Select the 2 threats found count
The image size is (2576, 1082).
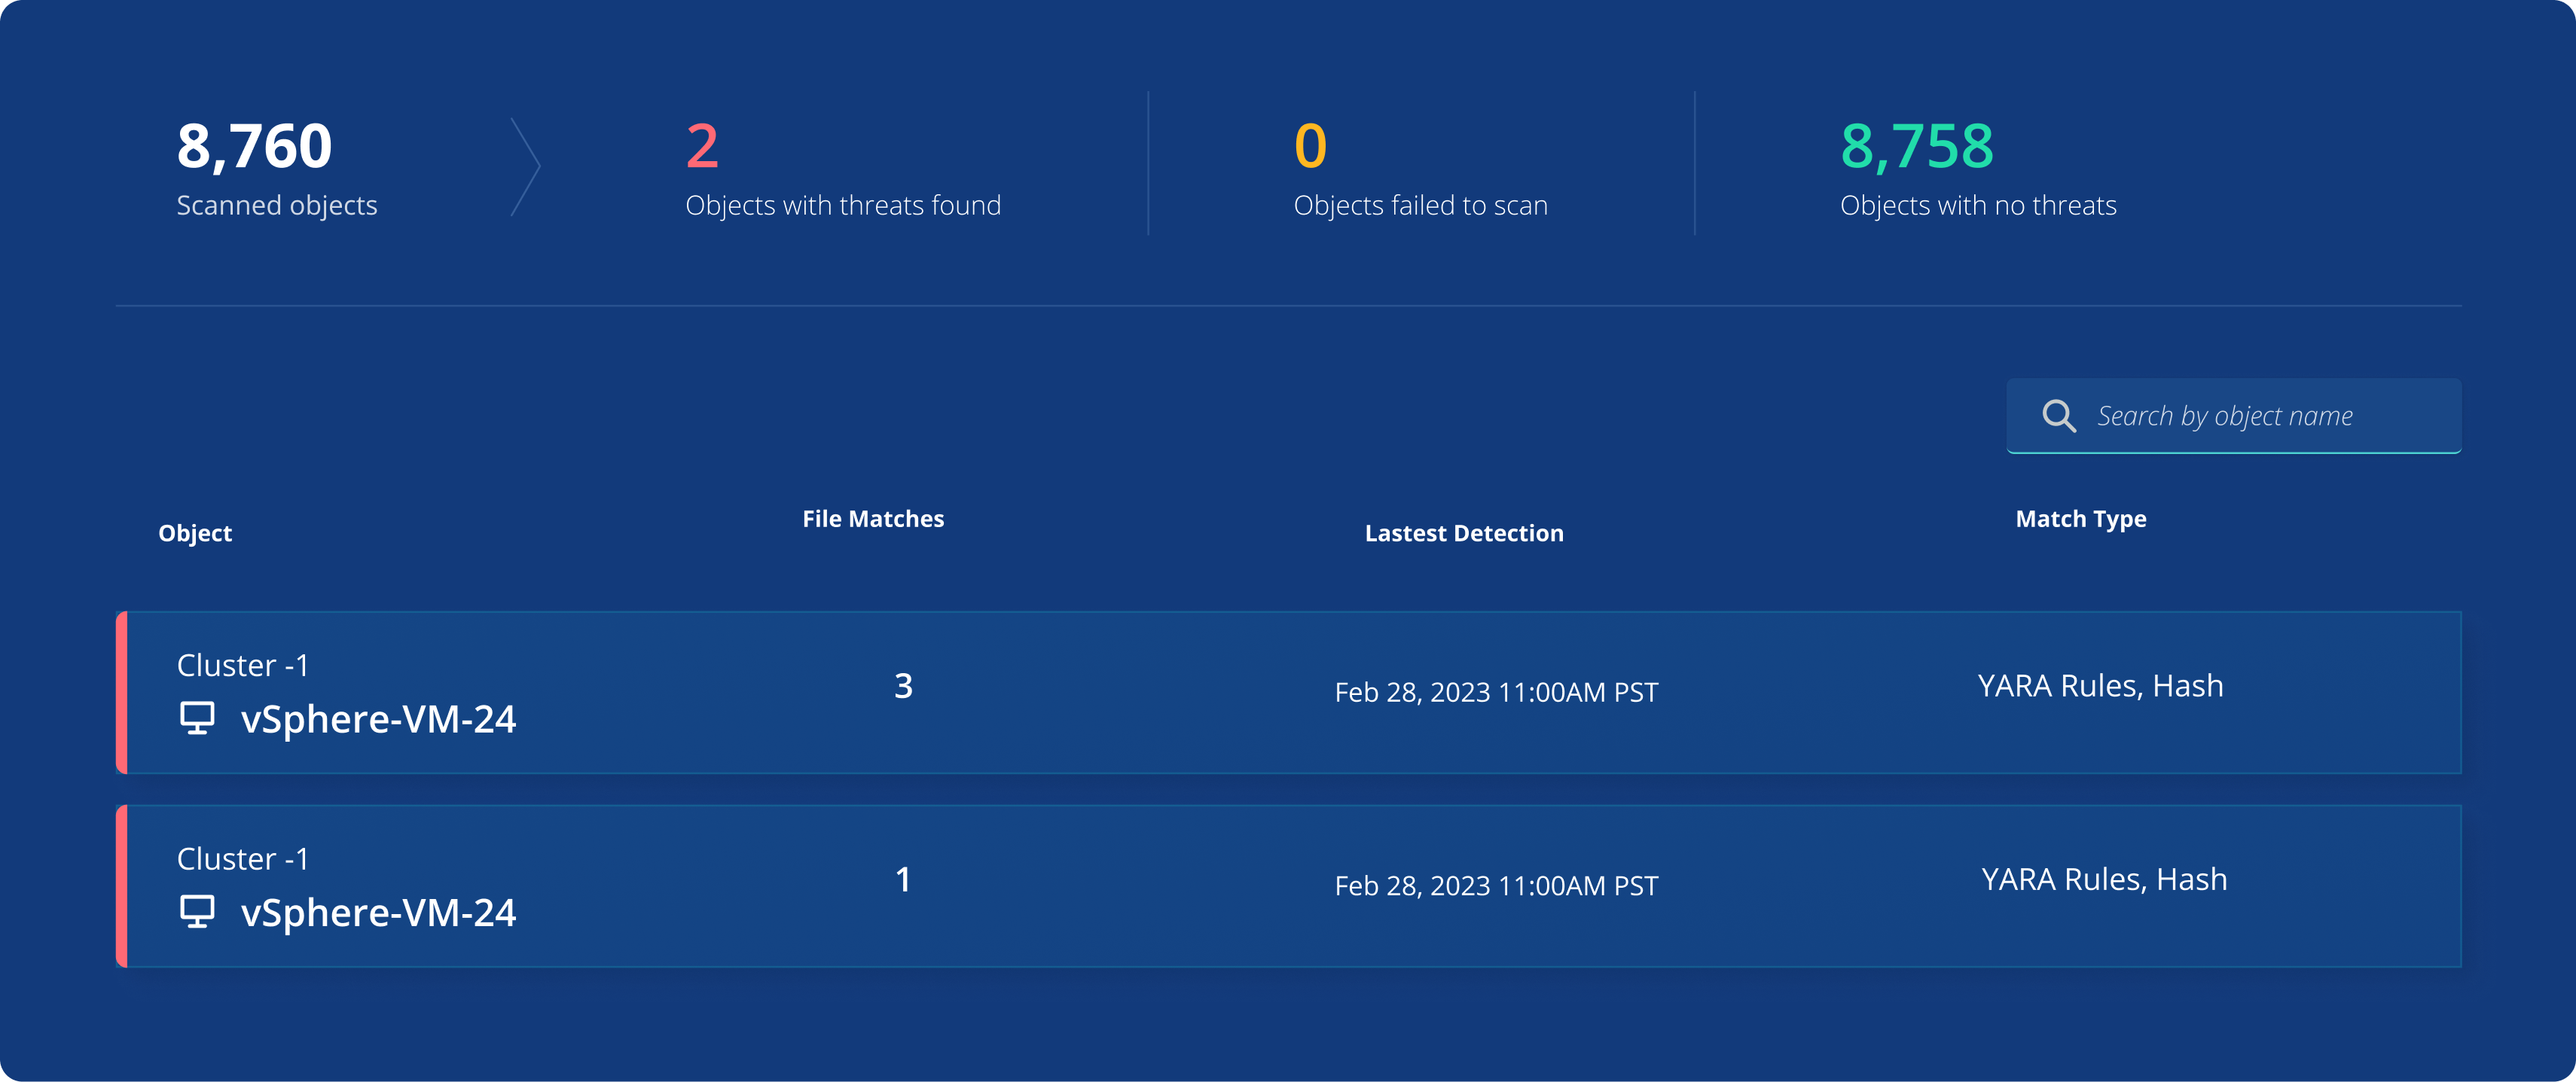click(702, 146)
